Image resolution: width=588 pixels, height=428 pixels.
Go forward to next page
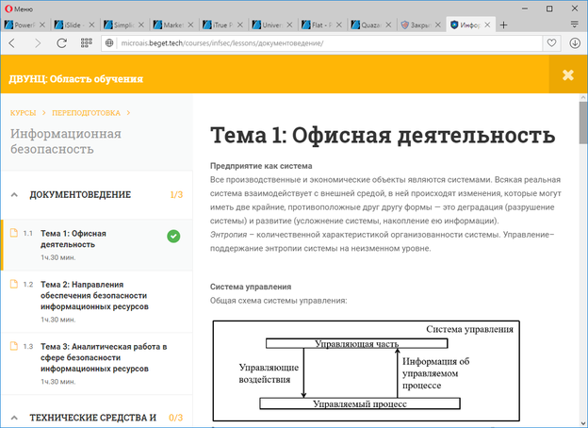pyautogui.click(x=38, y=43)
